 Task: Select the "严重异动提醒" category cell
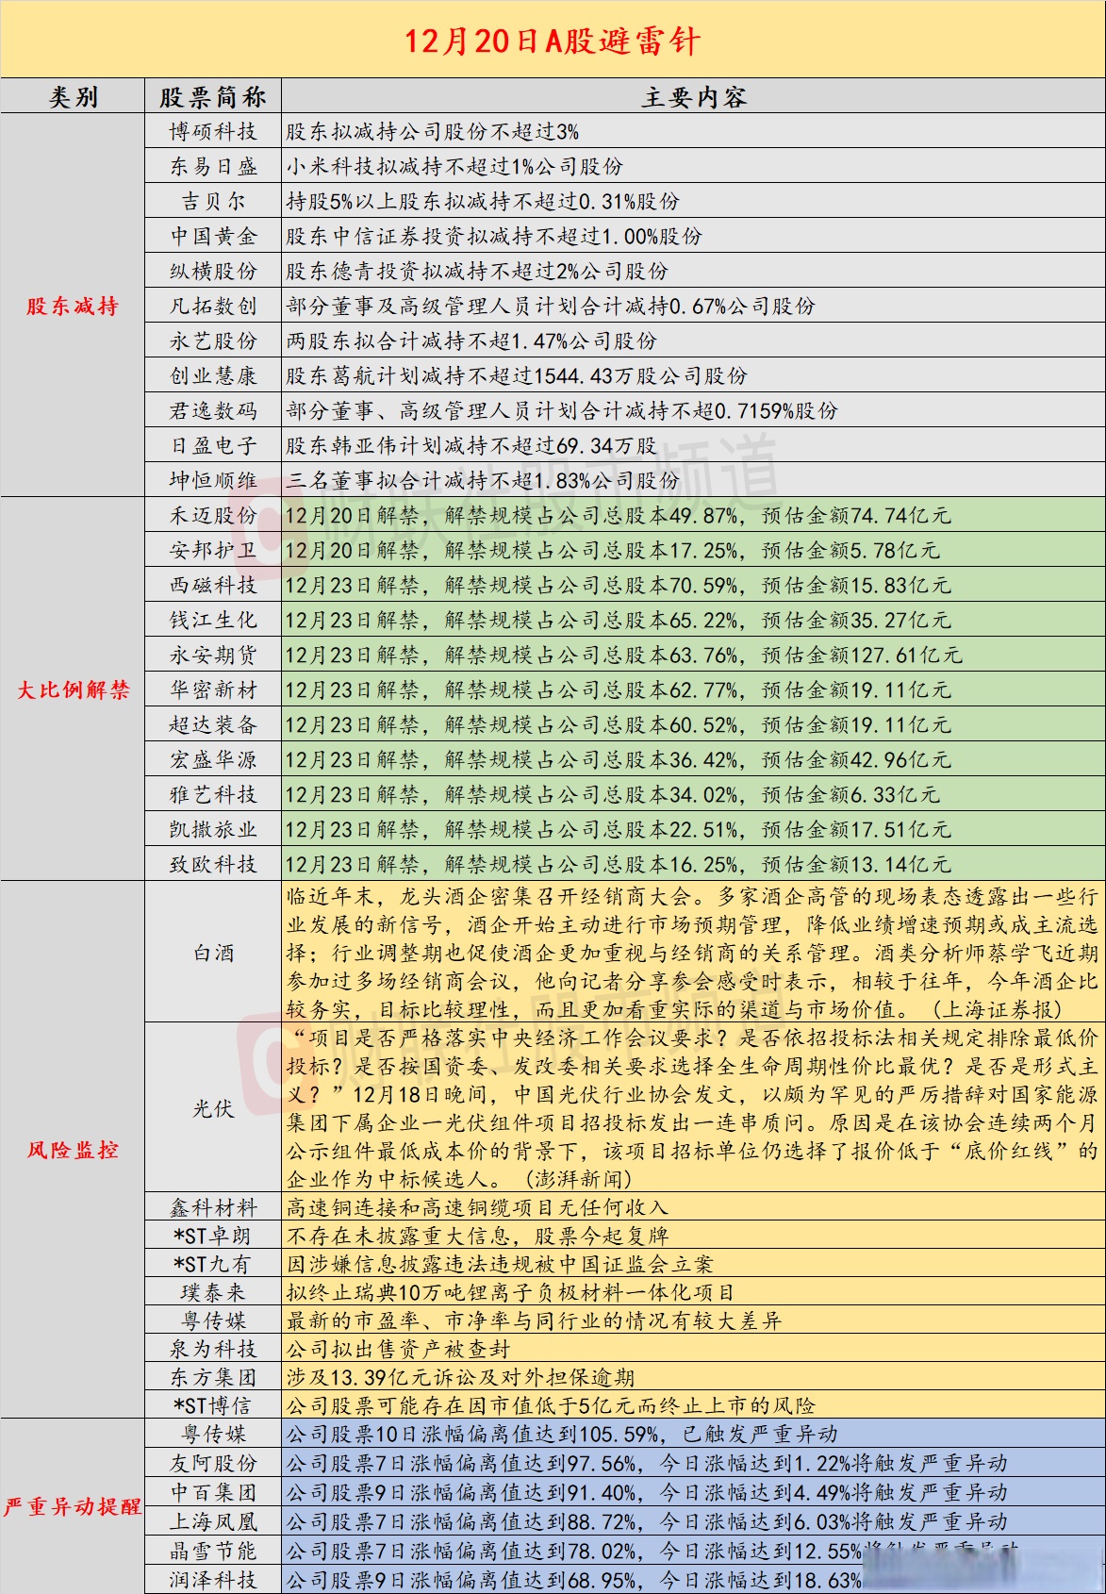tap(73, 1506)
